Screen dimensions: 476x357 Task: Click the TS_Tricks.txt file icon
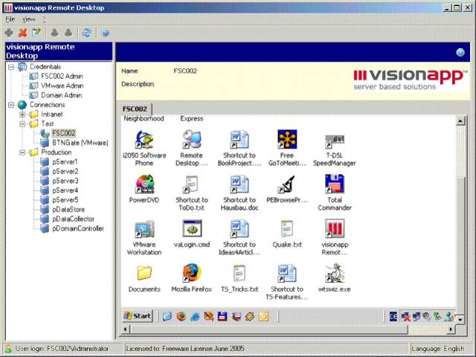coord(239,273)
